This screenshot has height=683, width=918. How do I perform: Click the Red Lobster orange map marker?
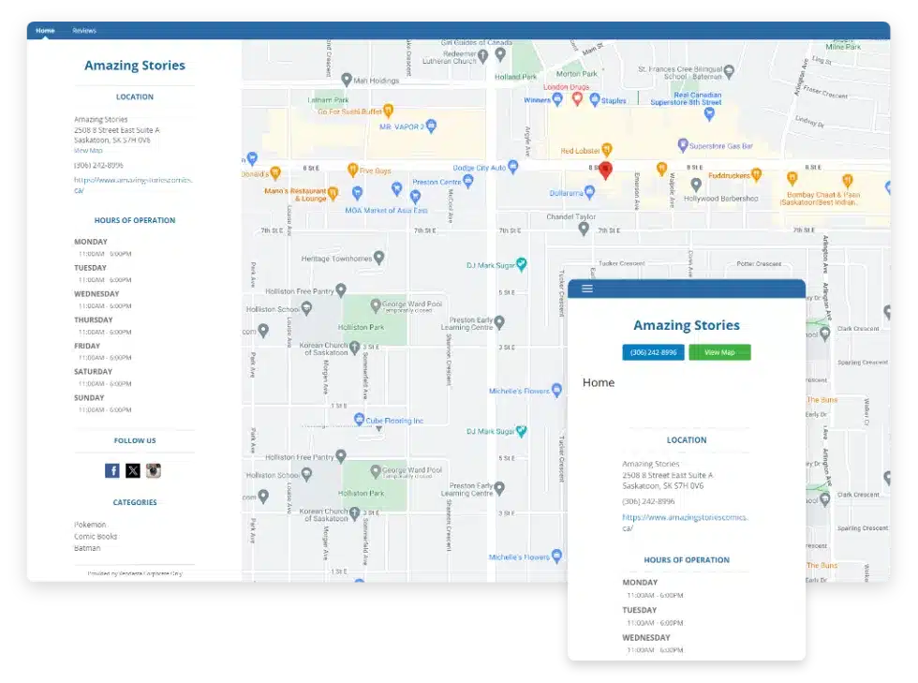[608, 148]
